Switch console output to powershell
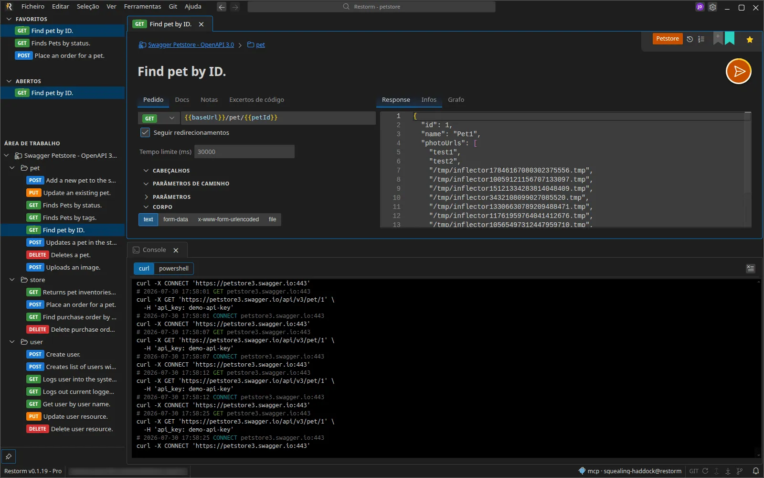 pos(174,269)
